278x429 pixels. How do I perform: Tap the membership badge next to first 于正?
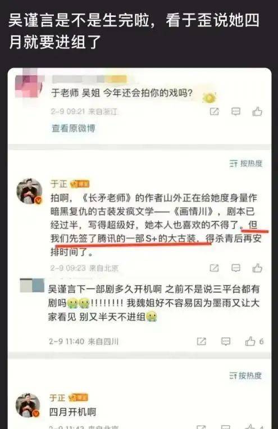(80, 184)
